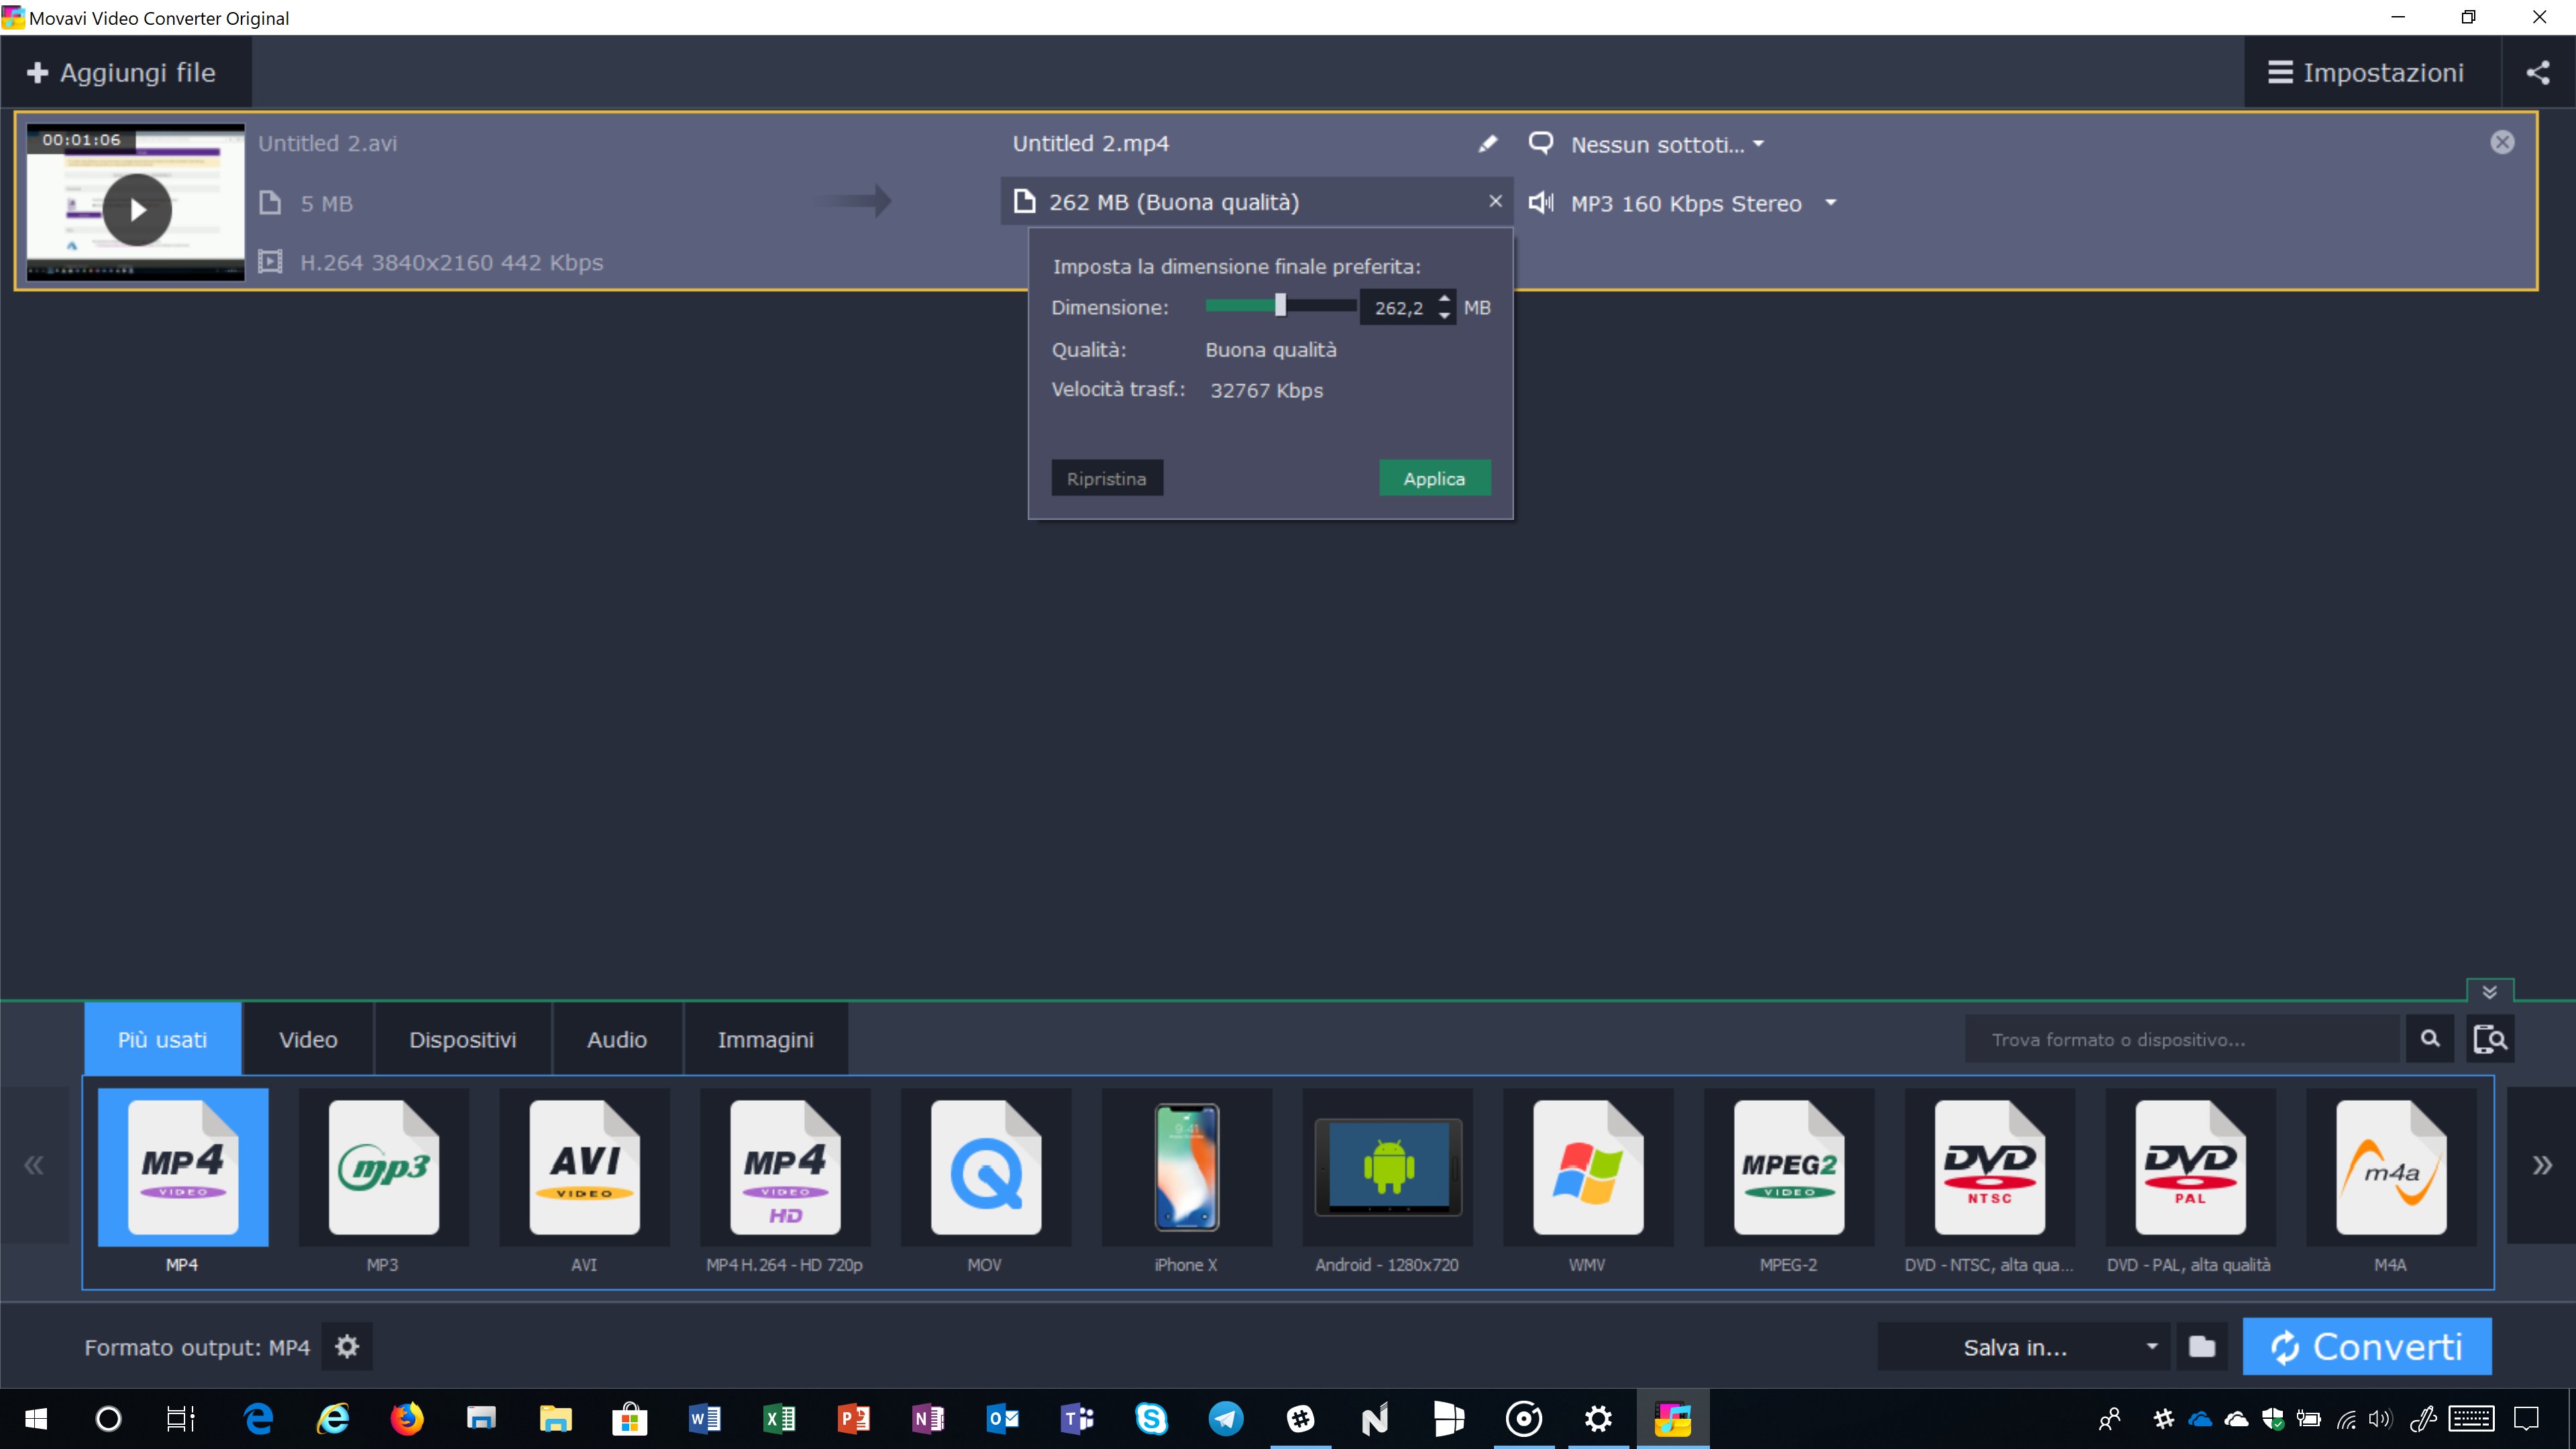This screenshot has height=1449, width=2576.
Task: Pick the MOV format icon
Action: 985,1167
